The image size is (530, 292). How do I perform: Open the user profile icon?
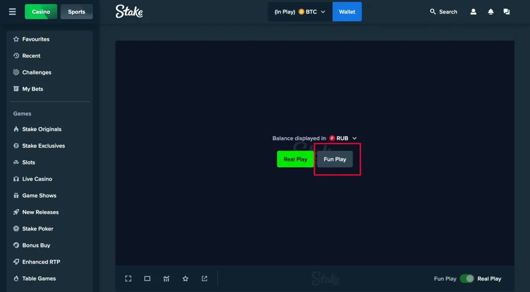click(473, 12)
